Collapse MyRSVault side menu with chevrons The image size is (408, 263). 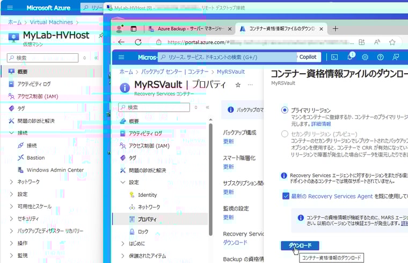pyautogui.click(x=207, y=107)
